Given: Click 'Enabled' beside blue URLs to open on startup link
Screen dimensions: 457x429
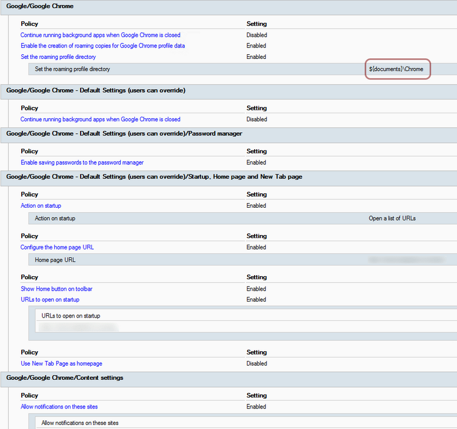Looking at the screenshot, I should [x=256, y=300].
